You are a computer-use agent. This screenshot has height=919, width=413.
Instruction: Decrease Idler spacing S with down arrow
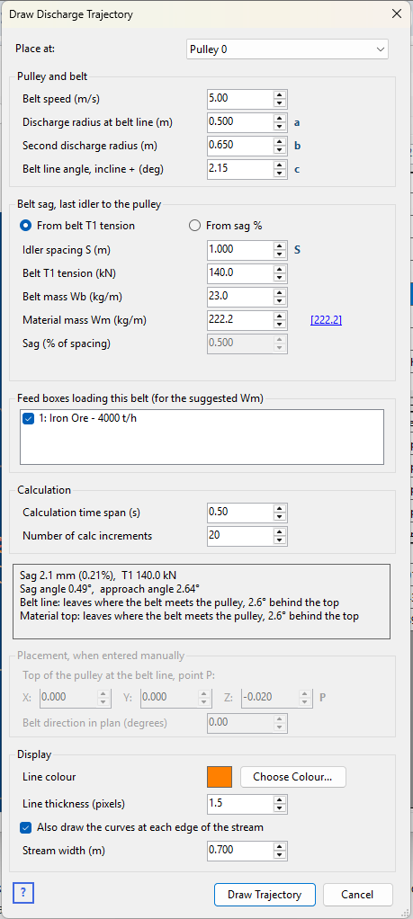click(280, 255)
